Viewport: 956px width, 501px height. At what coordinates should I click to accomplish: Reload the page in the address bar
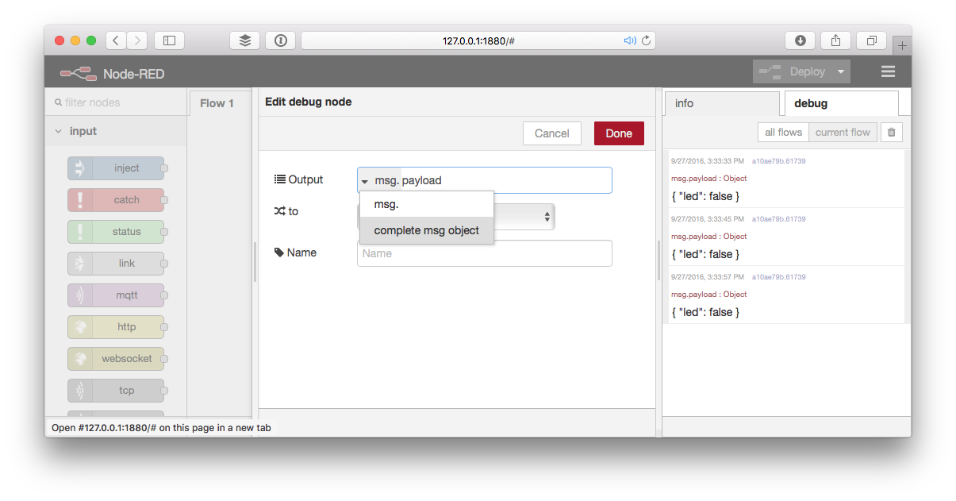pos(646,40)
